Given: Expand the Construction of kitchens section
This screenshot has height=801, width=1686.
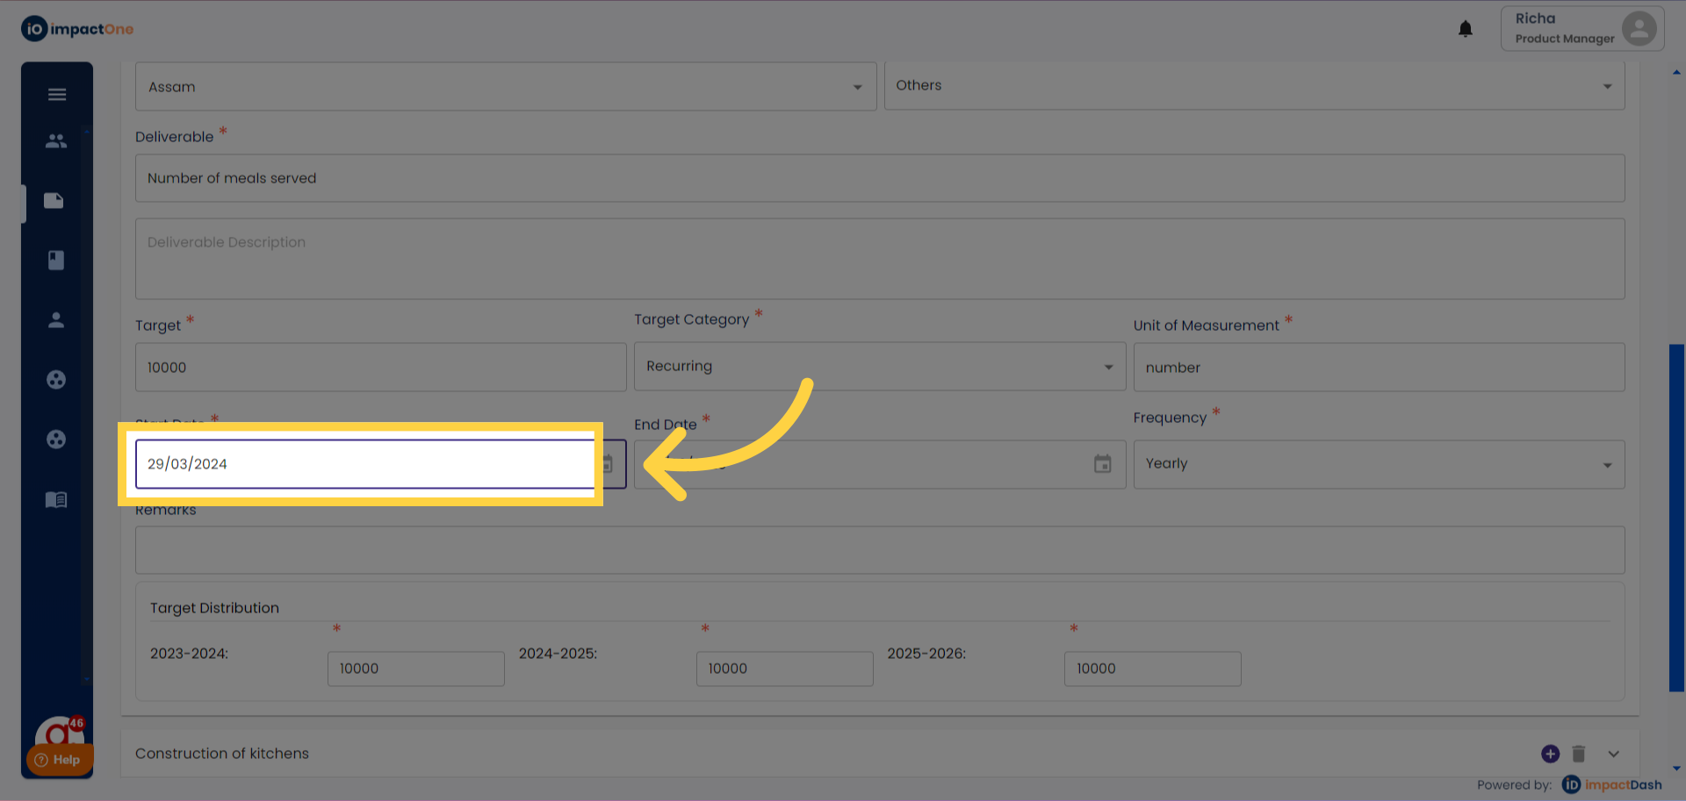Looking at the screenshot, I should click(1613, 755).
